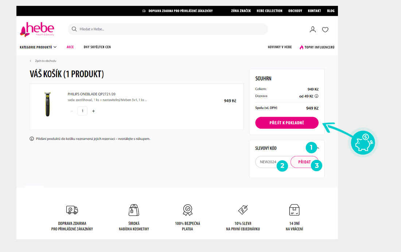Open the user account icon

pos(312,29)
